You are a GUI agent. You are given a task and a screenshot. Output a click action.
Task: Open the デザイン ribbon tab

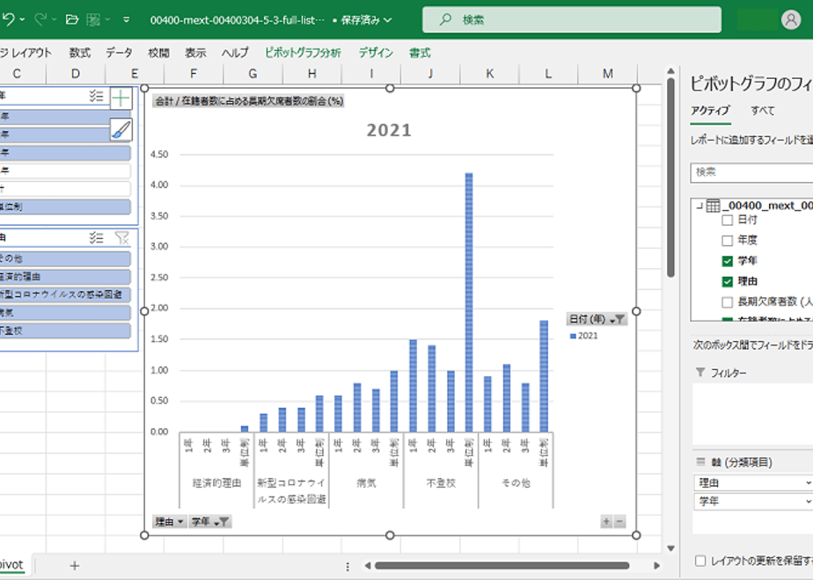tap(376, 53)
